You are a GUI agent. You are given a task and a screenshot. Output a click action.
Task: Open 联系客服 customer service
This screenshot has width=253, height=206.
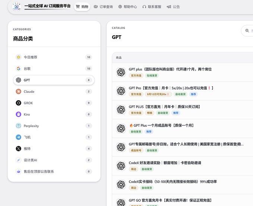[x=152, y=7]
